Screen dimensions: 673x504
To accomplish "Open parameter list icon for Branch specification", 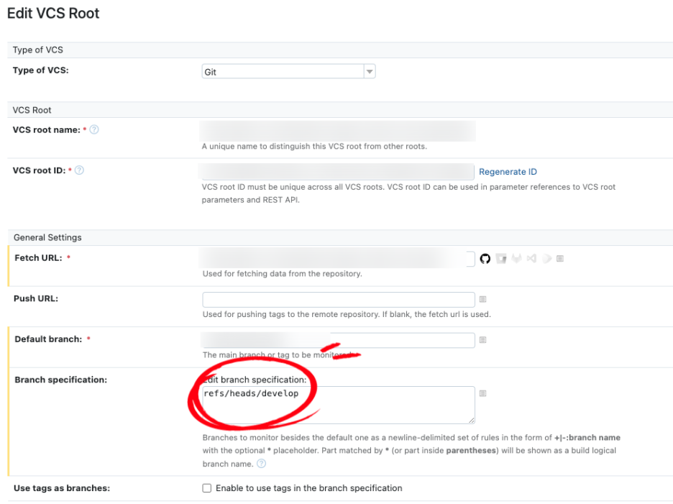I will [483, 394].
